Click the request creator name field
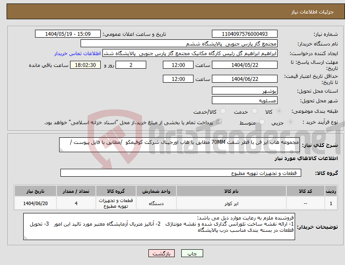Image resolution: width=345 pixels, height=265 pixels. [x=190, y=53]
